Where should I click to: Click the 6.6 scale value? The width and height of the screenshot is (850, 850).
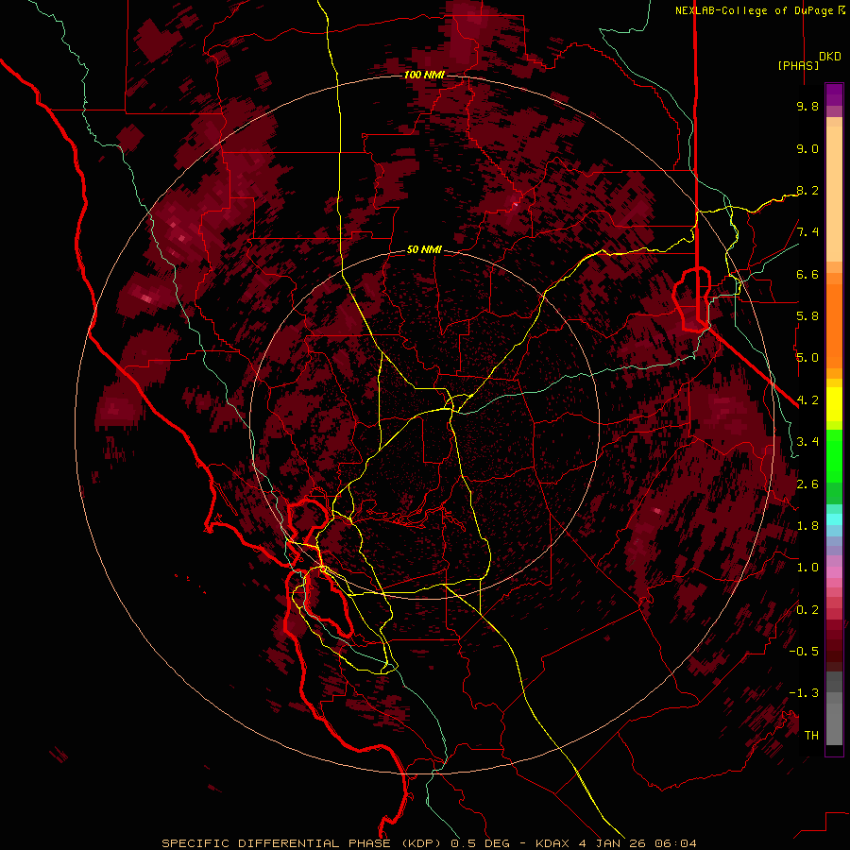coord(807,274)
